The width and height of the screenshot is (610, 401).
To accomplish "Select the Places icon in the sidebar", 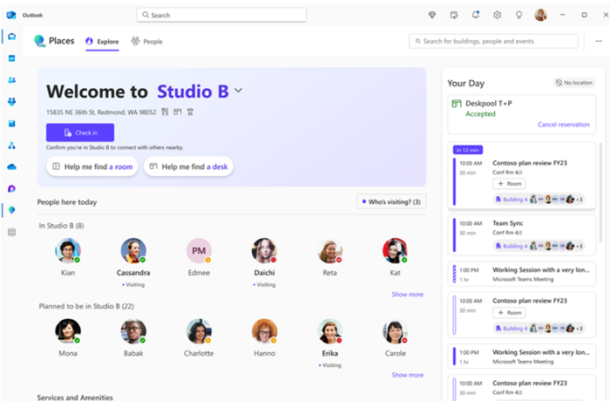I will (x=11, y=210).
